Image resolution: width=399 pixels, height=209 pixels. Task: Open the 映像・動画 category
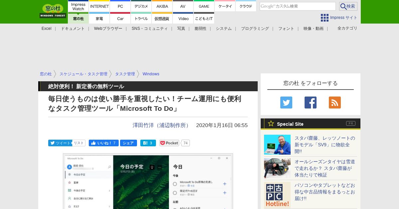coord(314,29)
